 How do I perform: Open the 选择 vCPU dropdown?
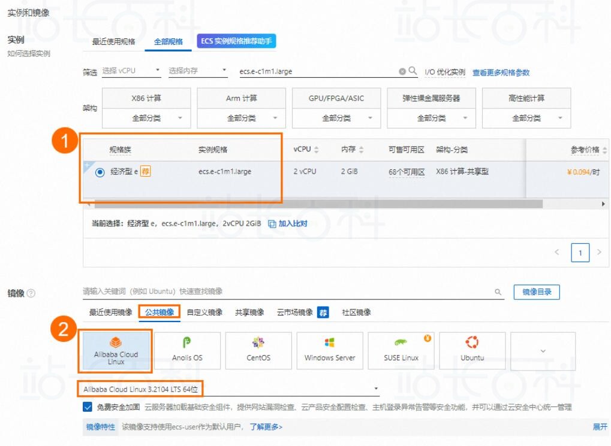tap(131, 71)
